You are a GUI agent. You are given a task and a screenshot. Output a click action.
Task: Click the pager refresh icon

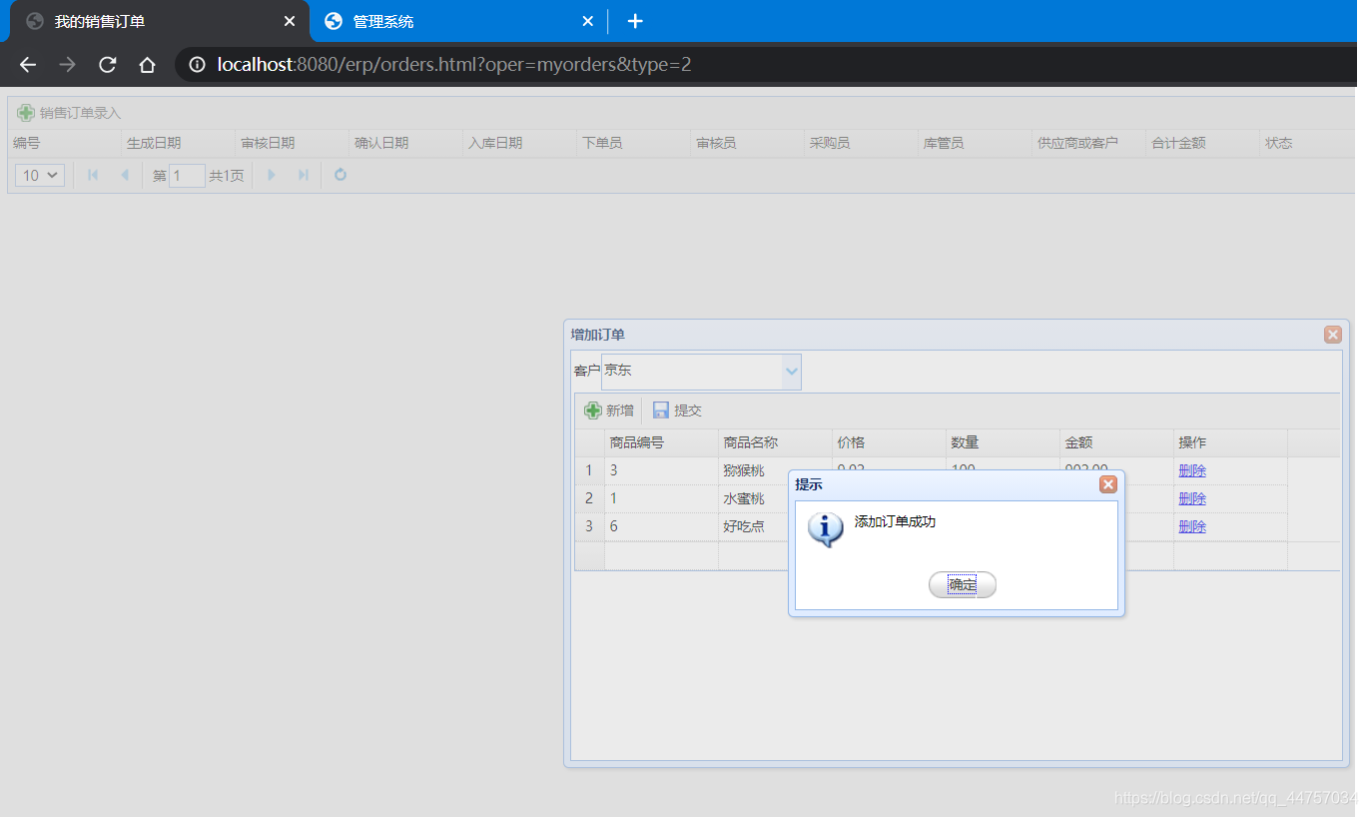341,175
